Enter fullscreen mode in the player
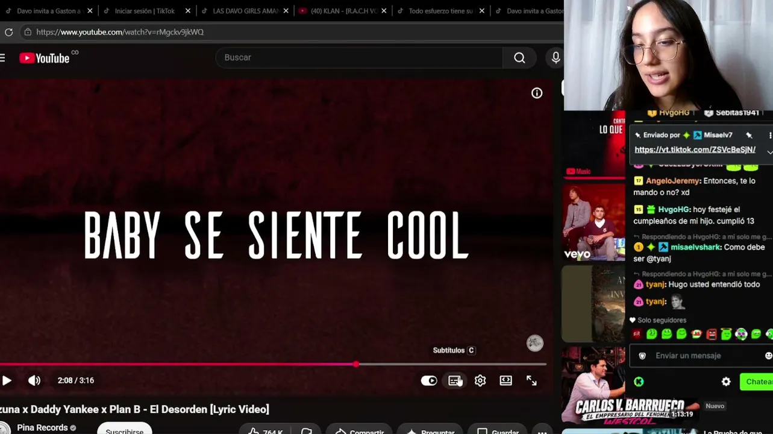 pyautogui.click(x=531, y=380)
